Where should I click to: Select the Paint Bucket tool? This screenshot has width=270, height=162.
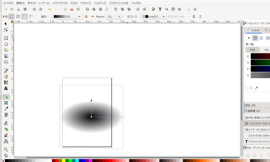6,115
